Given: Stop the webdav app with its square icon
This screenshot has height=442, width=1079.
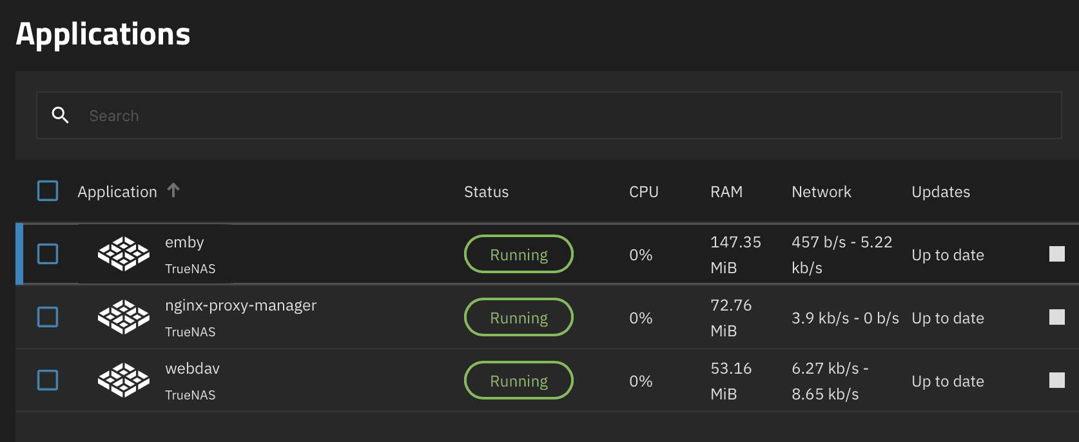Looking at the screenshot, I should point(1056,380).
